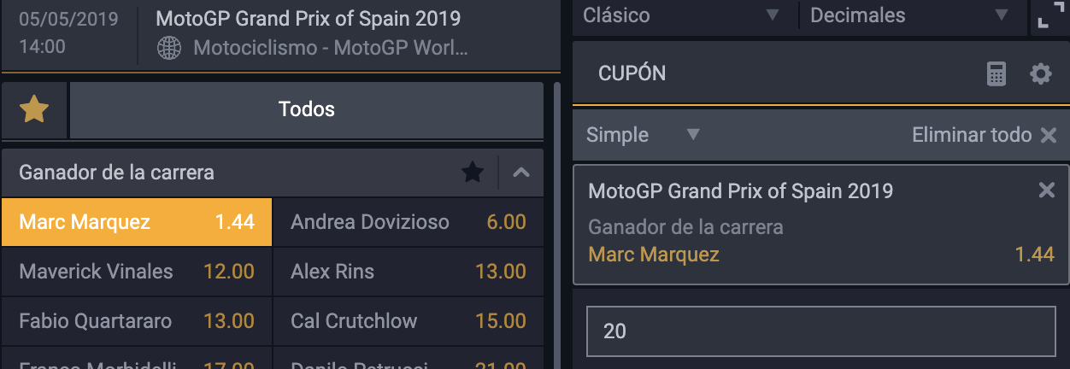Collapse the Ganador de la carrera section

coord(521,173)
